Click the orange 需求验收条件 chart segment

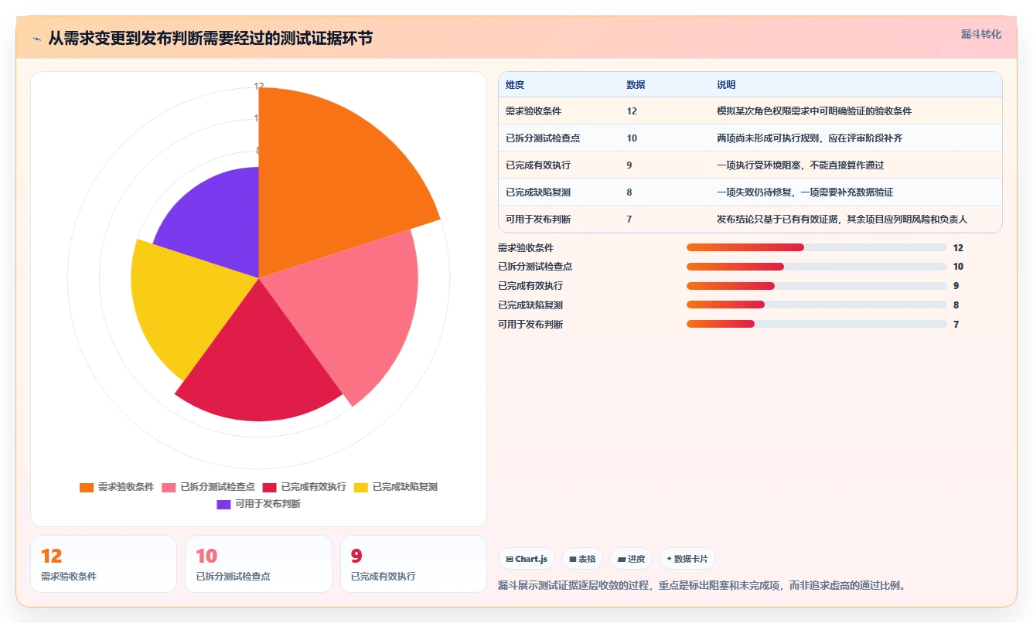(332, 178)
